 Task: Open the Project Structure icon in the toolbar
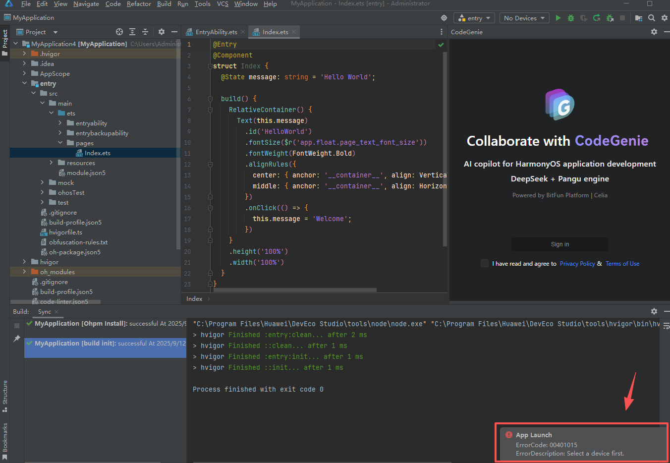(639, 18)
